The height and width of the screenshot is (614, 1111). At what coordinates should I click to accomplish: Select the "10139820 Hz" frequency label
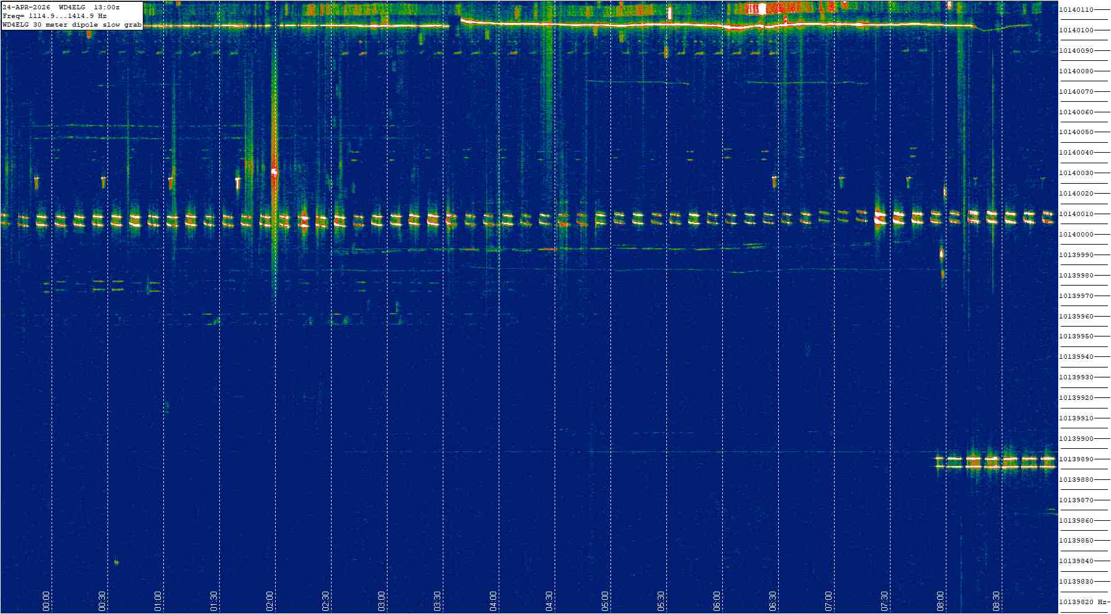[x=1084, y=602]
